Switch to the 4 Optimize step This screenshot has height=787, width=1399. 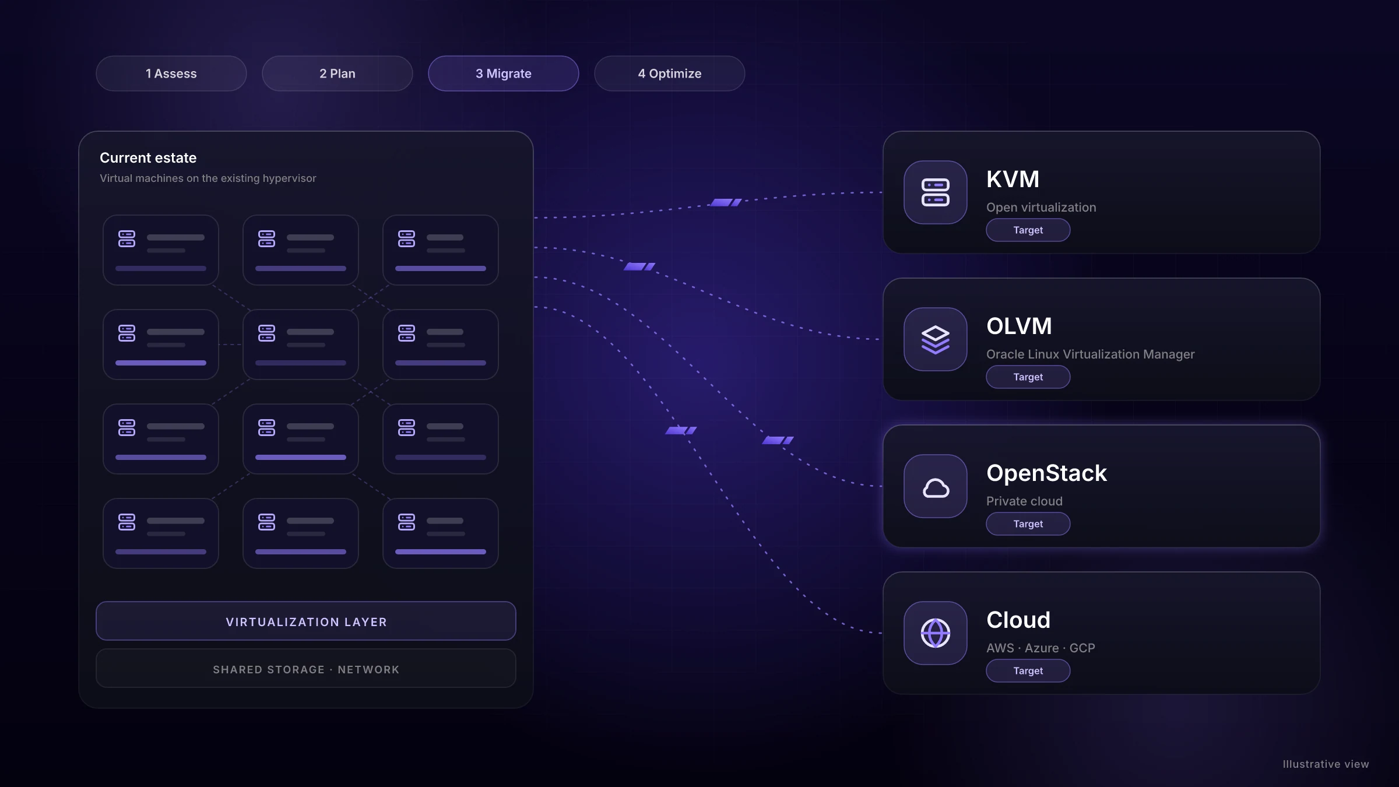pos(670,73)
